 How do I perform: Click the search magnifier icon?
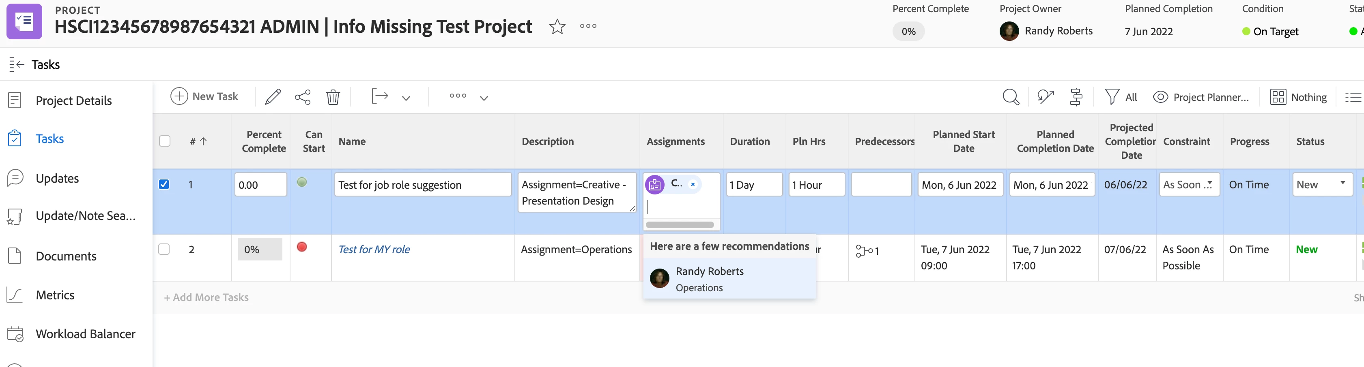pos(1010,97)
